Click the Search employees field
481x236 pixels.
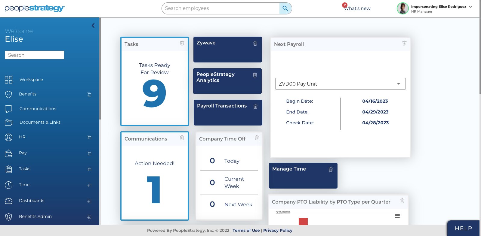[x=221, y=8]
